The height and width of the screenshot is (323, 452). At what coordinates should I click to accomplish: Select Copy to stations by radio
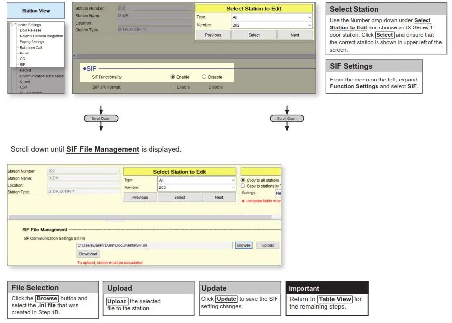tap(243, 186)
